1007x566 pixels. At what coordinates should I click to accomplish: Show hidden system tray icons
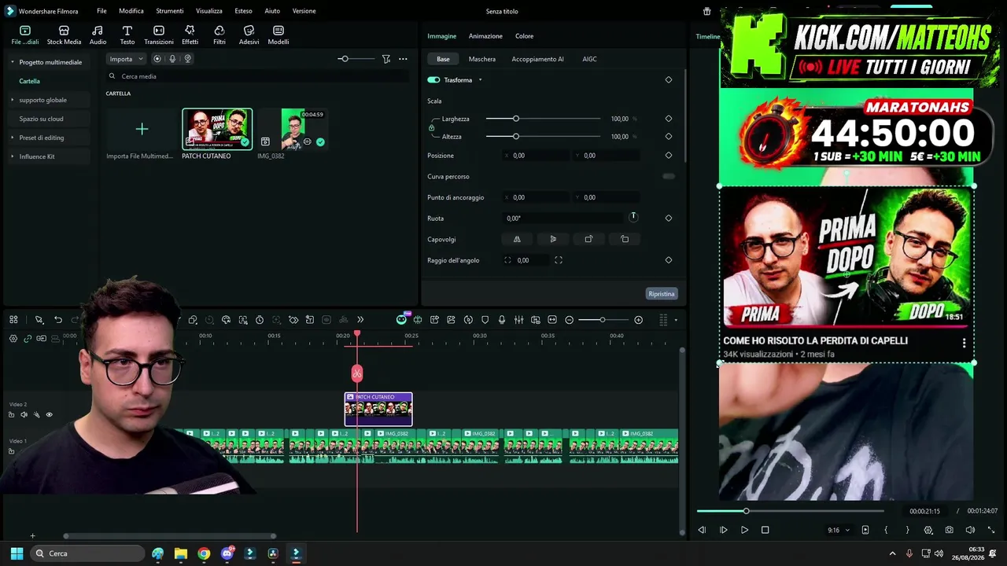click(892, 553)
